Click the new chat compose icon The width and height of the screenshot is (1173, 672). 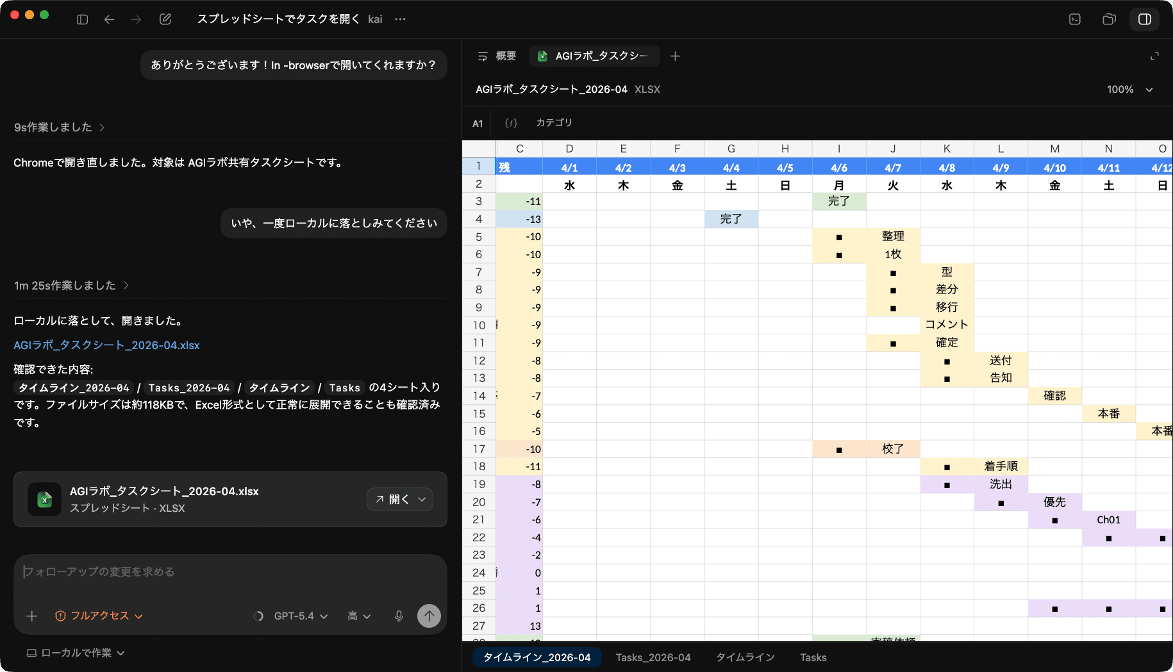pos(165,19)
